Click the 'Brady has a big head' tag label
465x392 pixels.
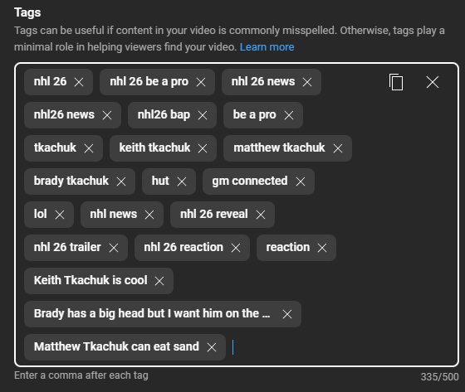click(x=152, y=313)
